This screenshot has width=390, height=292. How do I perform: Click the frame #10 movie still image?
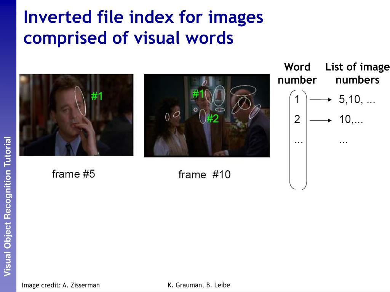[207, 116]
